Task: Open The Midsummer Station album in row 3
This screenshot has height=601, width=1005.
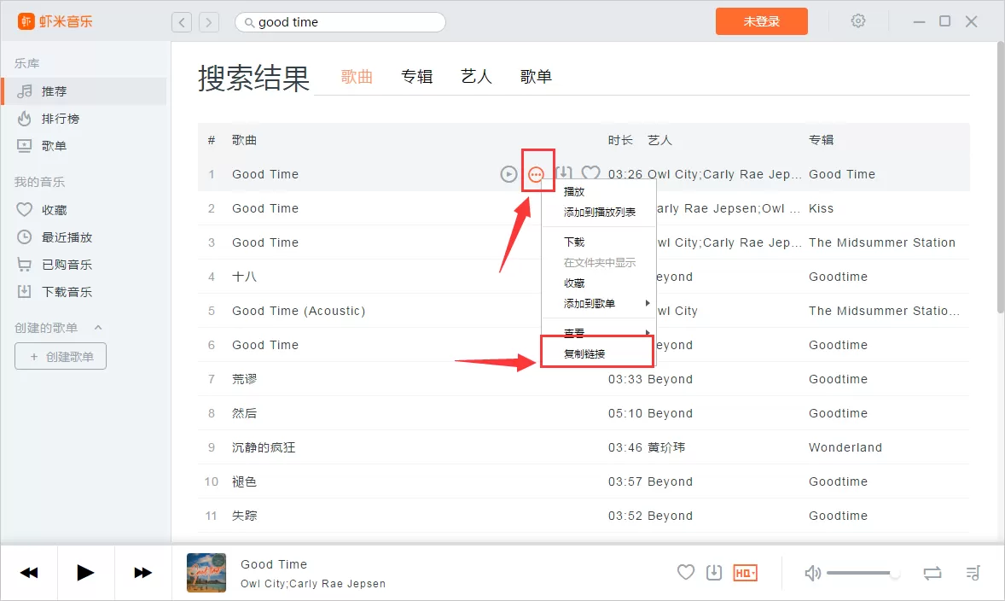Action: pos(882,242)
